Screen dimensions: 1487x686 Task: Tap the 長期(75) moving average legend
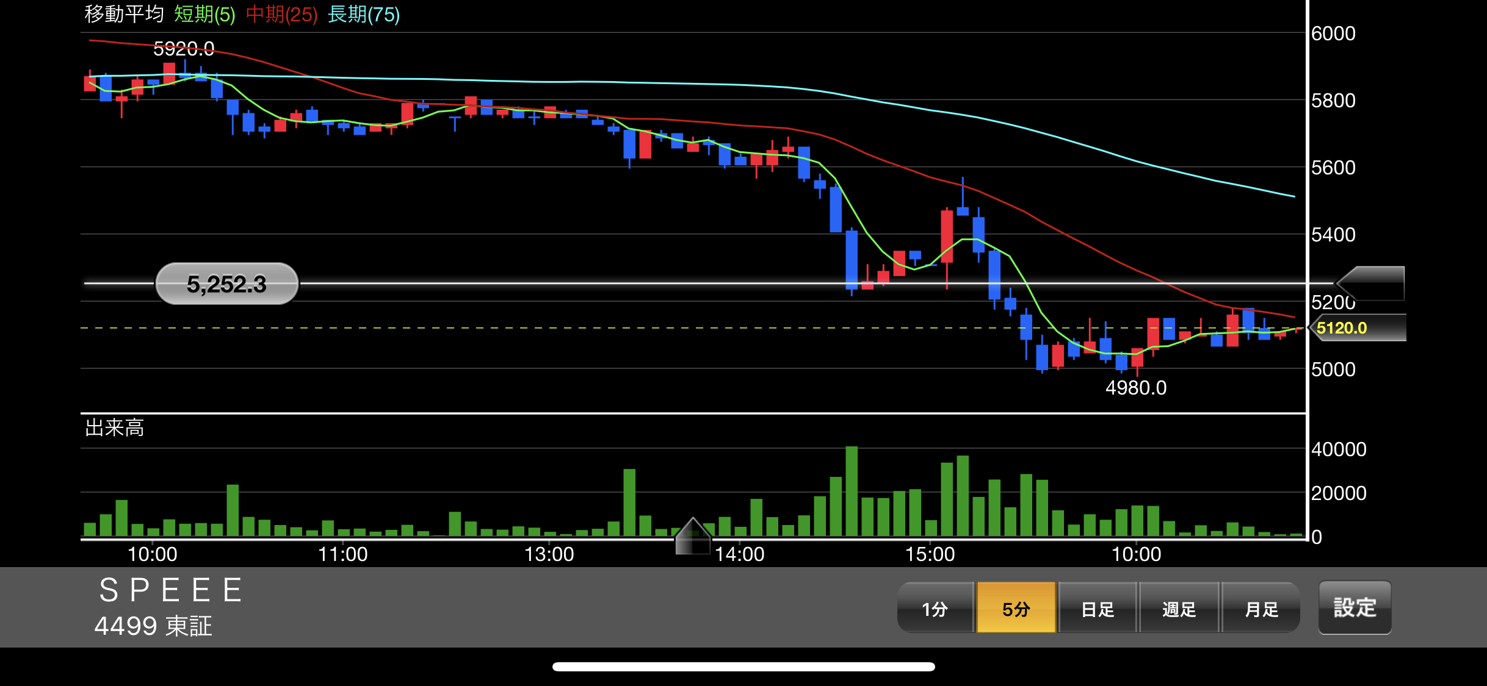[363, 14]
